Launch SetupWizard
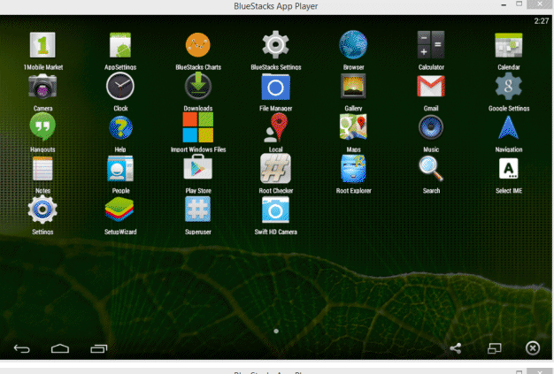 point(119,210)
